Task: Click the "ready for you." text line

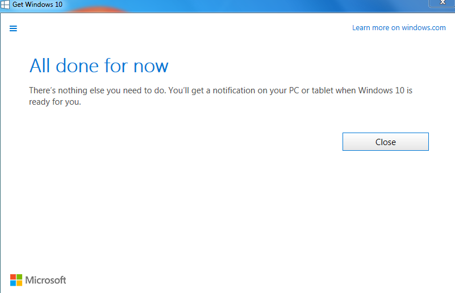Action: pyautogui.click(x=55, y=102)
